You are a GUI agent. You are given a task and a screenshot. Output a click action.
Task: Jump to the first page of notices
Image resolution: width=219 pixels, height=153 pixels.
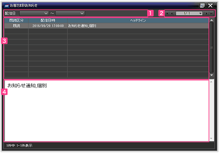[x=167, y=13]
